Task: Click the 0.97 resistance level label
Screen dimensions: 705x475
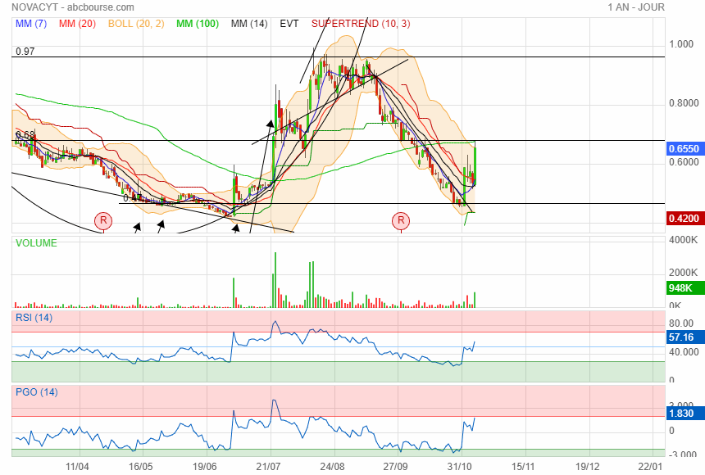Action: pos(25,52)
